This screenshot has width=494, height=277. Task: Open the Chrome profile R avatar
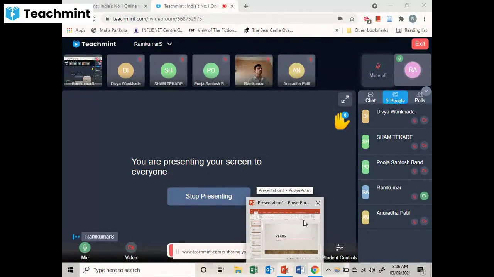tap(413, 19)
